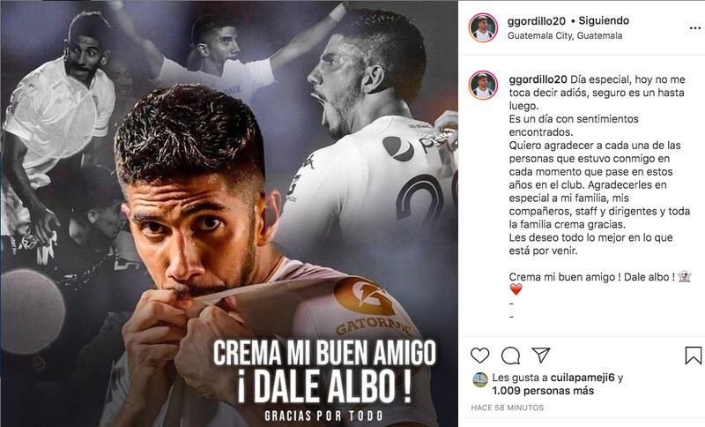Share post with paper plane icon
The height and width of the screenshot is (427, 705).
click(x=541, y=355)
